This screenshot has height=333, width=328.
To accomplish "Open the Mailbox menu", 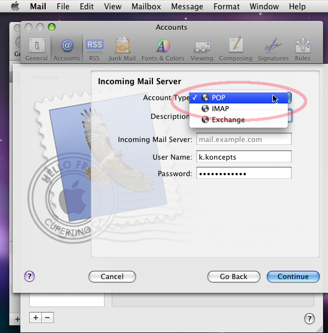I will [x=146, y=7].
